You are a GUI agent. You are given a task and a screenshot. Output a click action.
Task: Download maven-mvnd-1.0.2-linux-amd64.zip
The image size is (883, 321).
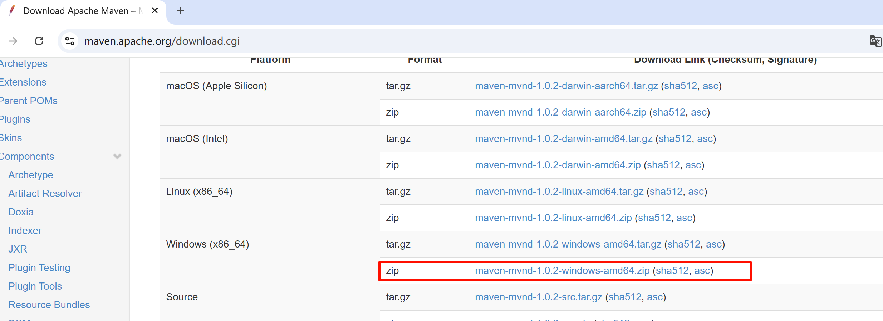[553, 218]
